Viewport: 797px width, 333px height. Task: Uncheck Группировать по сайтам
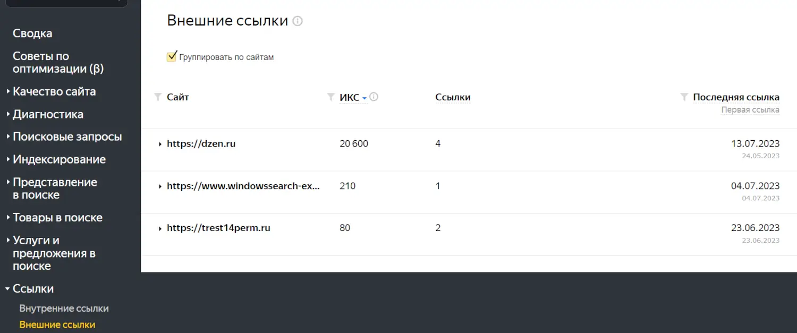point(171,56)
